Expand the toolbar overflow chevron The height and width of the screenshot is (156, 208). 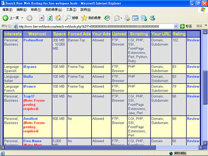click(206, 25)
